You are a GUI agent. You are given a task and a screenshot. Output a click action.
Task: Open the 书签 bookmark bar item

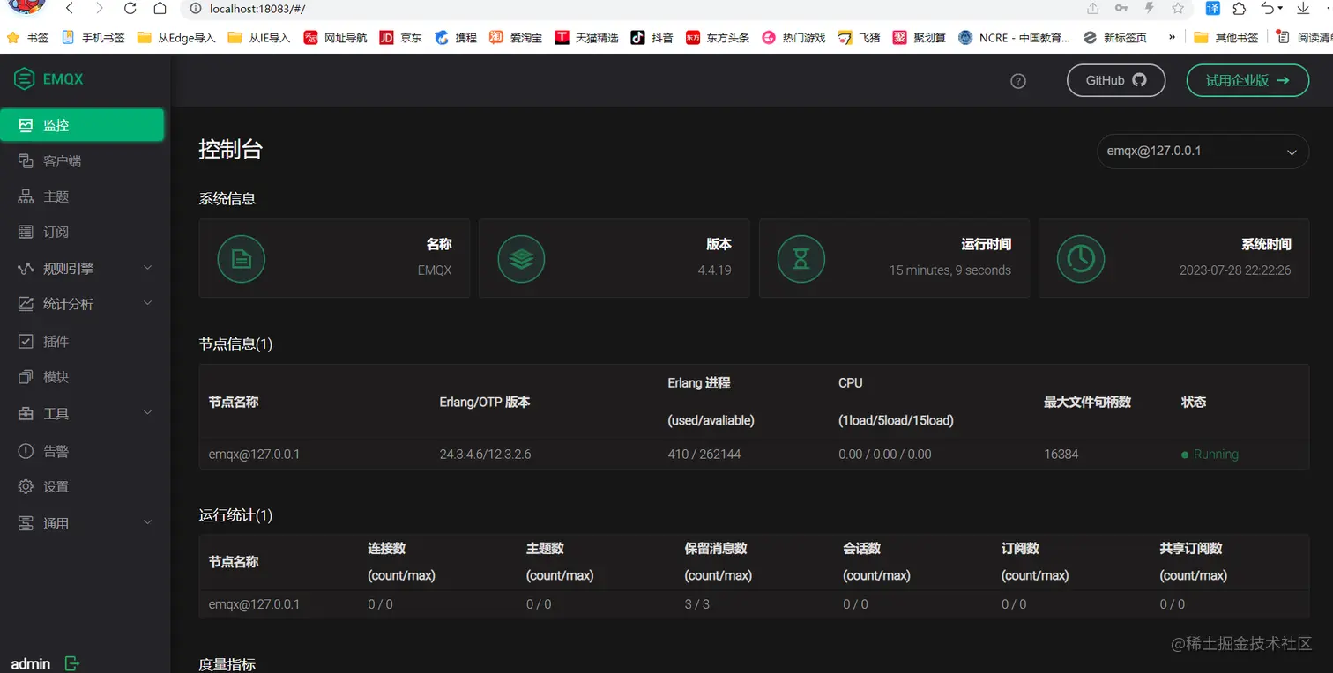coord(28,38)
